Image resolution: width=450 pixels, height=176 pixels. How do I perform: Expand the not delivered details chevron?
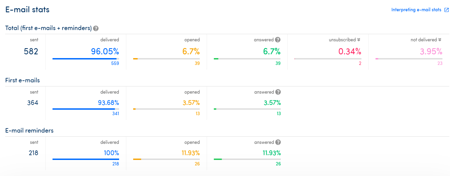pyautogui.click(x=440, y=40)
